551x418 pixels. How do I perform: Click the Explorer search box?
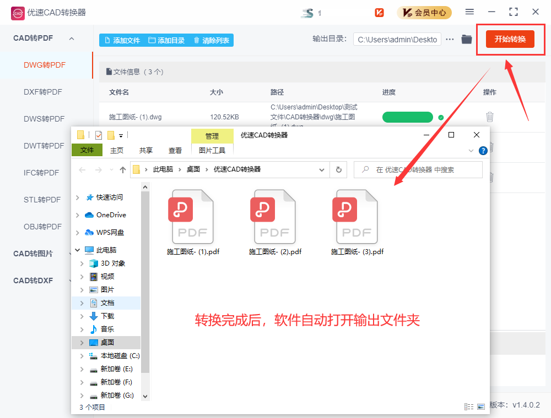pos(418,170)
